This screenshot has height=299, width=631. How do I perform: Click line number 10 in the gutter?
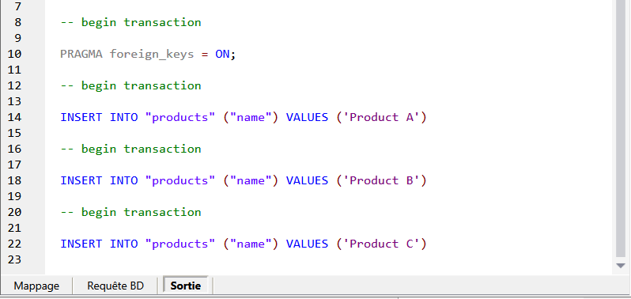tap(14, 54)
